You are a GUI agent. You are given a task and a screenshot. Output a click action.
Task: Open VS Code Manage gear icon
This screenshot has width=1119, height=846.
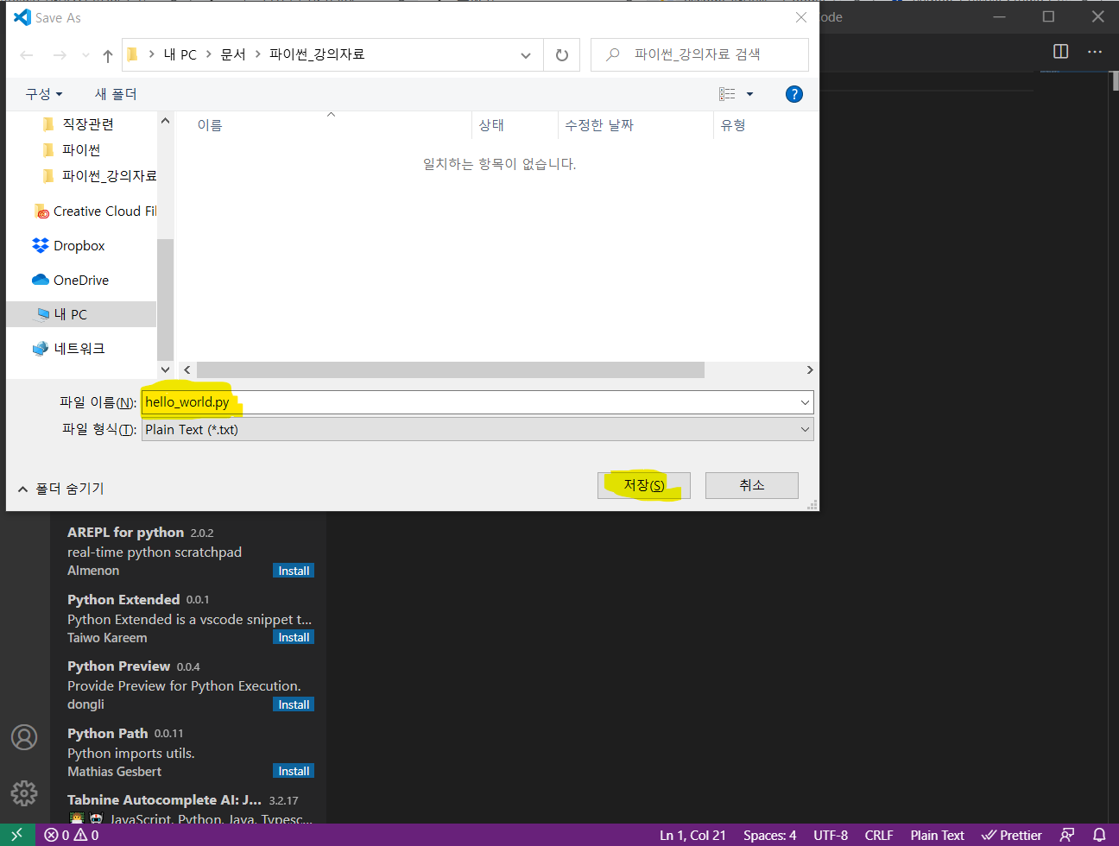[x=24, y=792]
